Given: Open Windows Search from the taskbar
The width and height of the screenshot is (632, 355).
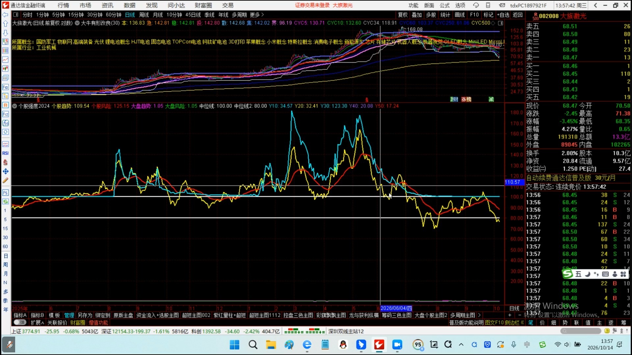Looking at the screenshot, I should 253,344.
